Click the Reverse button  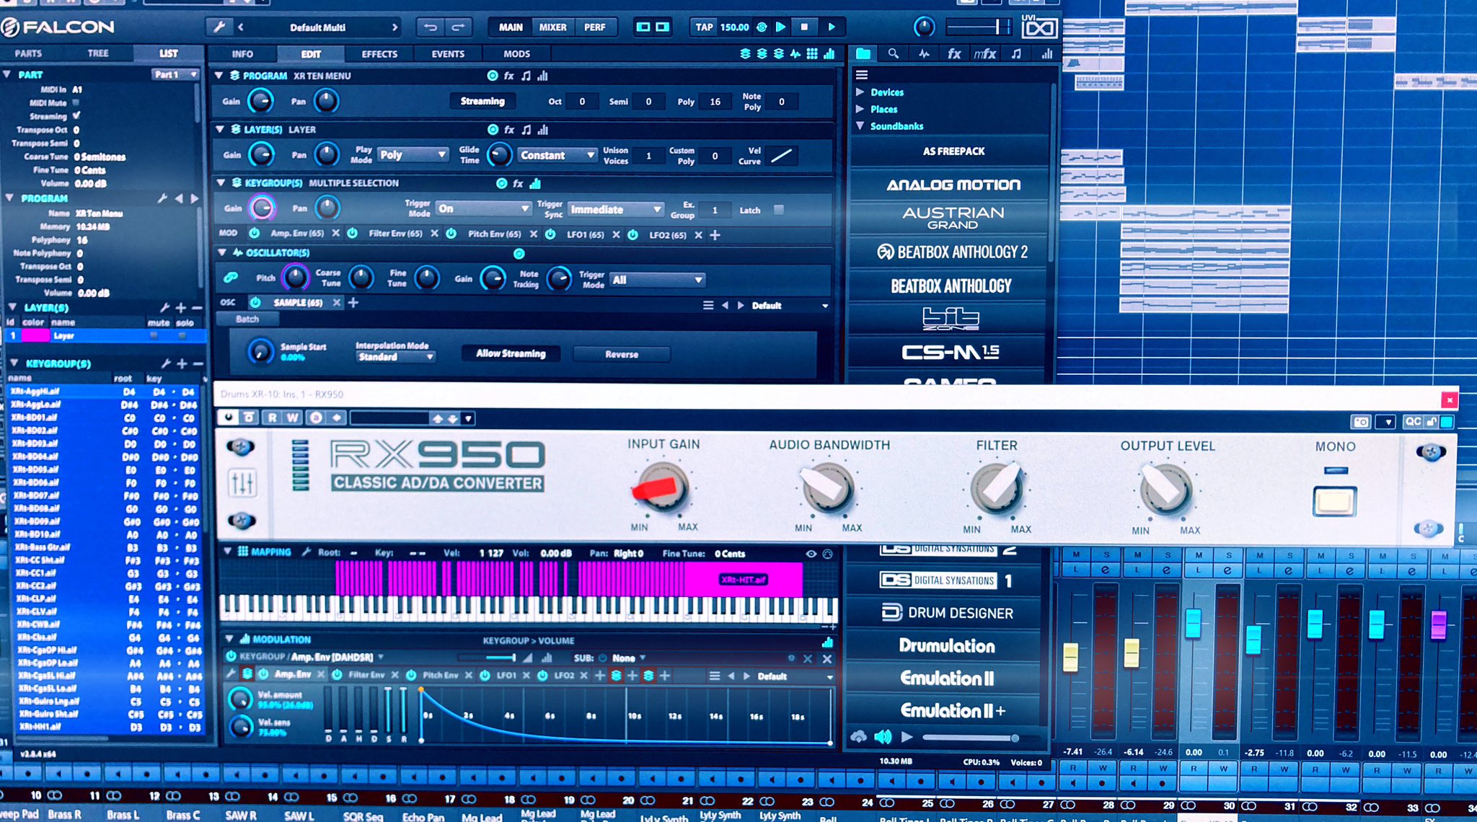pos(621,355)
